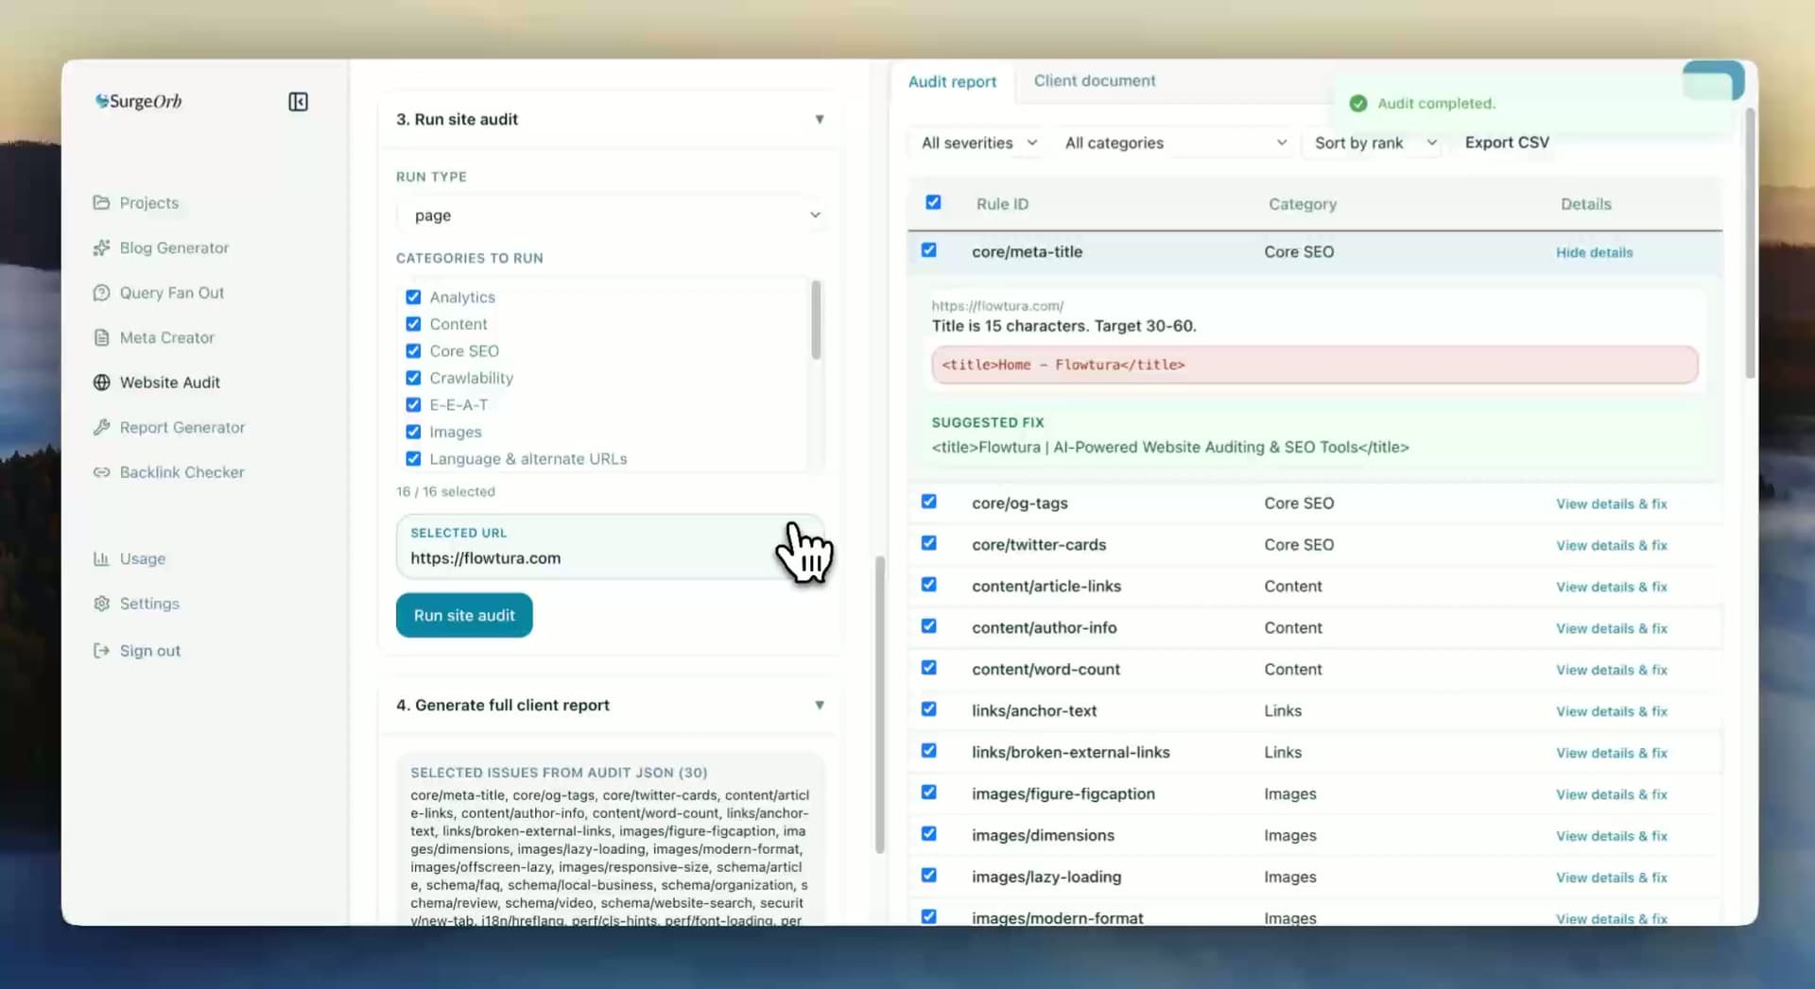
Task: Disable the E-E-A-T category checkbox
Action: pyautogui.click(x=413, y=404)
